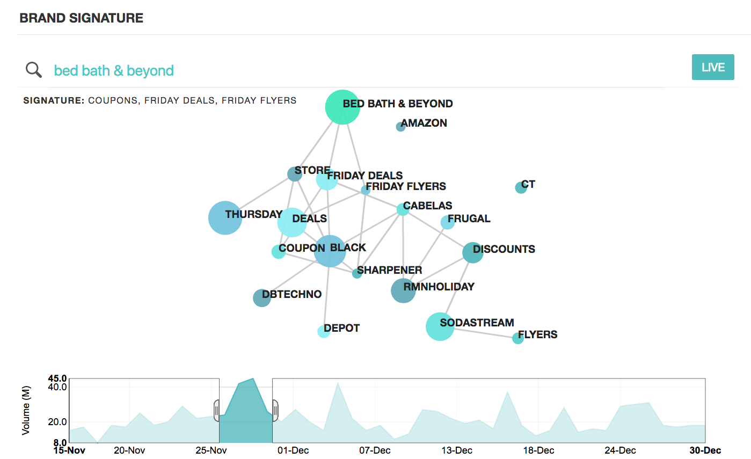This screenshot has height=459, width=751.
Task: Select the DEALS node bubble
Action: [292, 222]
